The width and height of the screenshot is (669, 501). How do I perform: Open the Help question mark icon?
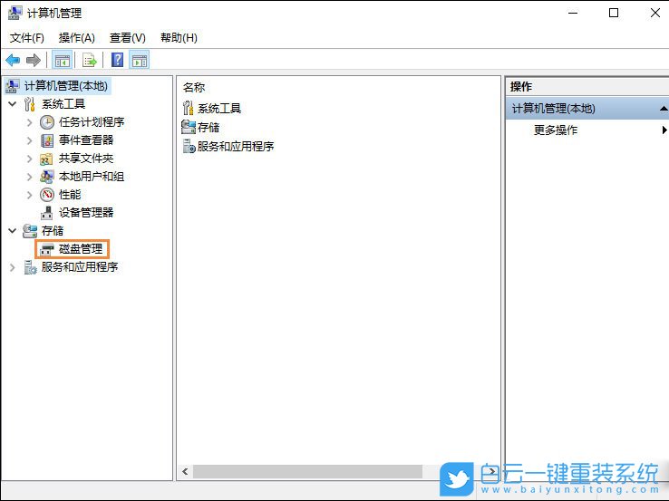coord(117,60)
